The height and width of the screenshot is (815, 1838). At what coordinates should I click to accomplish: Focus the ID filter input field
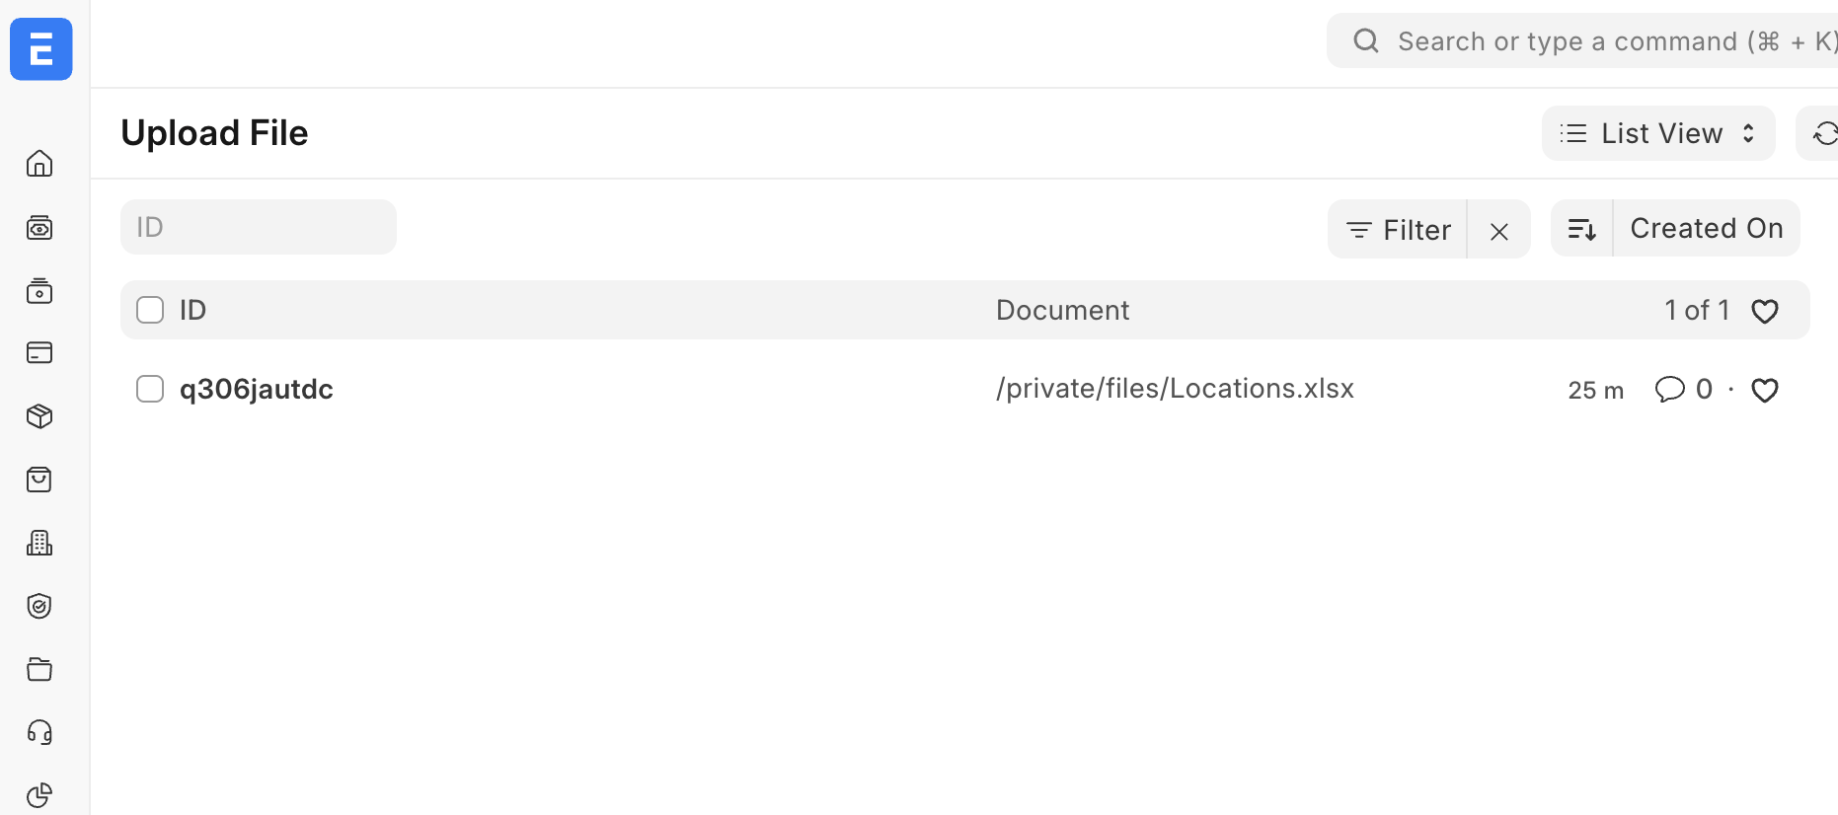point(259,227)
